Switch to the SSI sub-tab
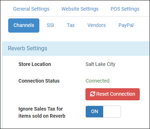This screenshot has height=129, width=150. coord(50,25)
